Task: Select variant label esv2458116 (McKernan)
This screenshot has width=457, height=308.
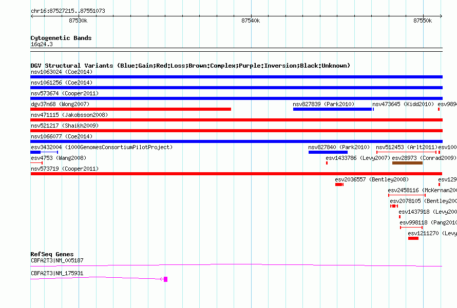Action: 422,190
